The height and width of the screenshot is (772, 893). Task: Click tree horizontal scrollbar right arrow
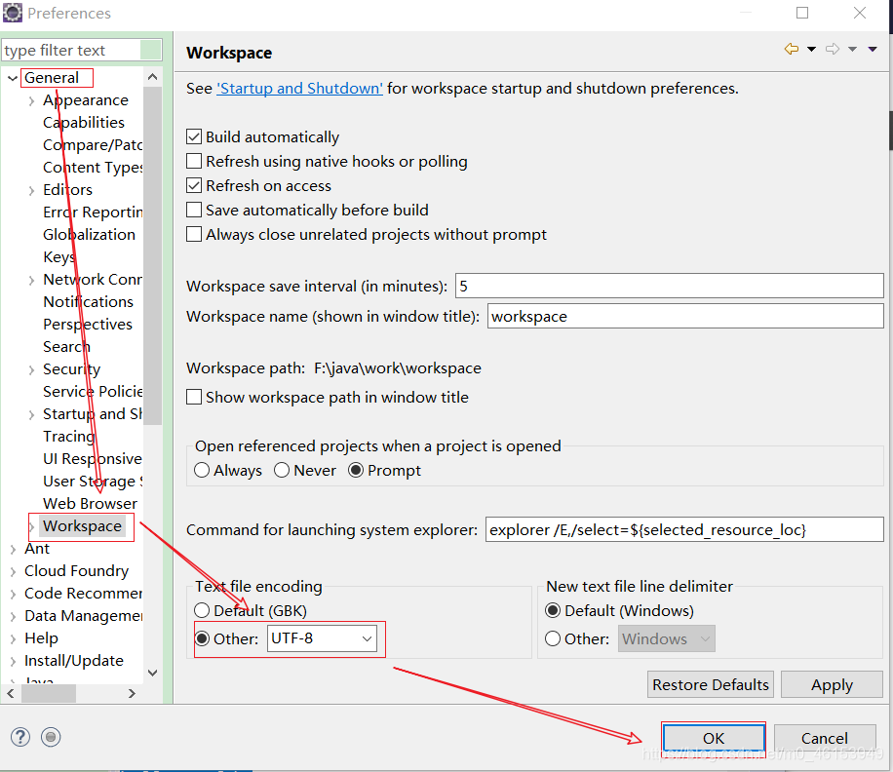click(x=133, y=693)
